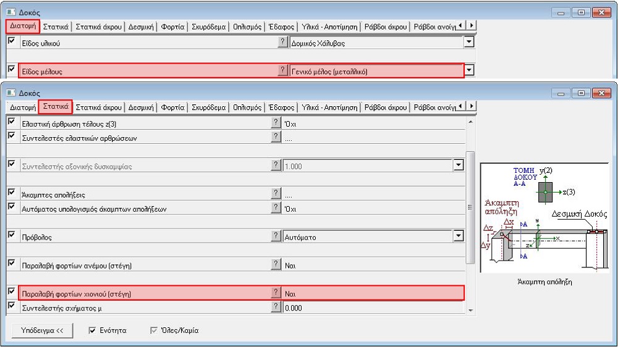Click the lower window's property list scrollbar down arrow
This screenshot has width=618, height=347.
(x=470, y=309)
